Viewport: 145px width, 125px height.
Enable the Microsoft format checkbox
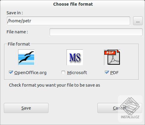tap(63, 72)
